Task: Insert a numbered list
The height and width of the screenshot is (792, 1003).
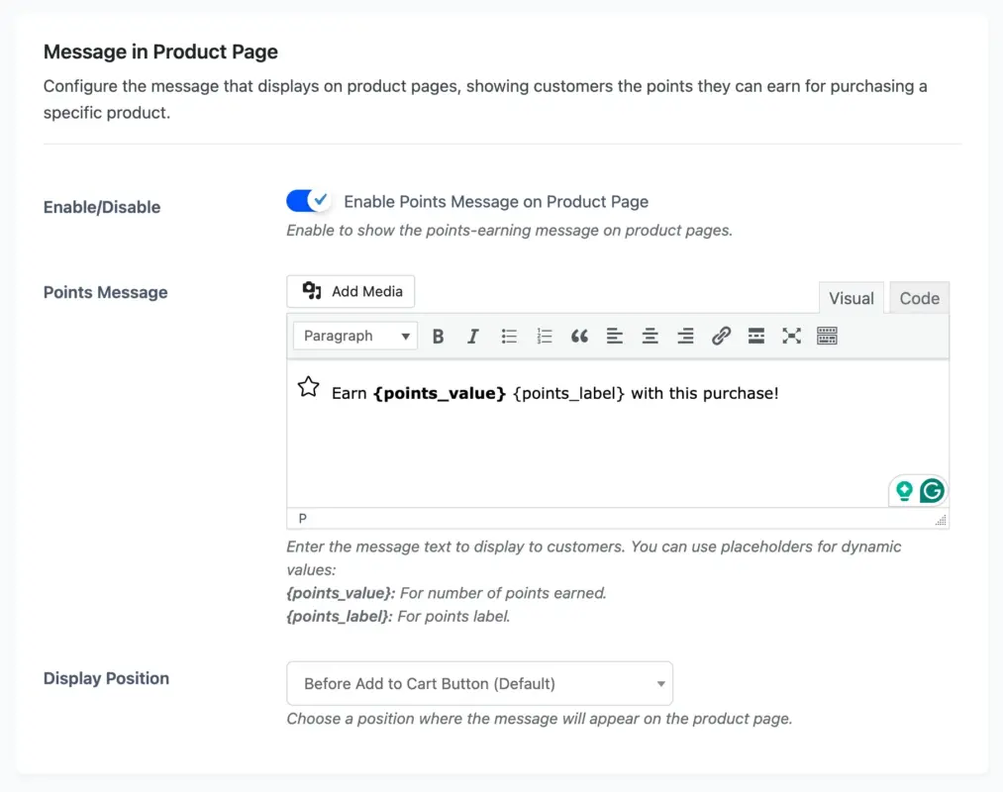Action: click(x=545, y=336)
